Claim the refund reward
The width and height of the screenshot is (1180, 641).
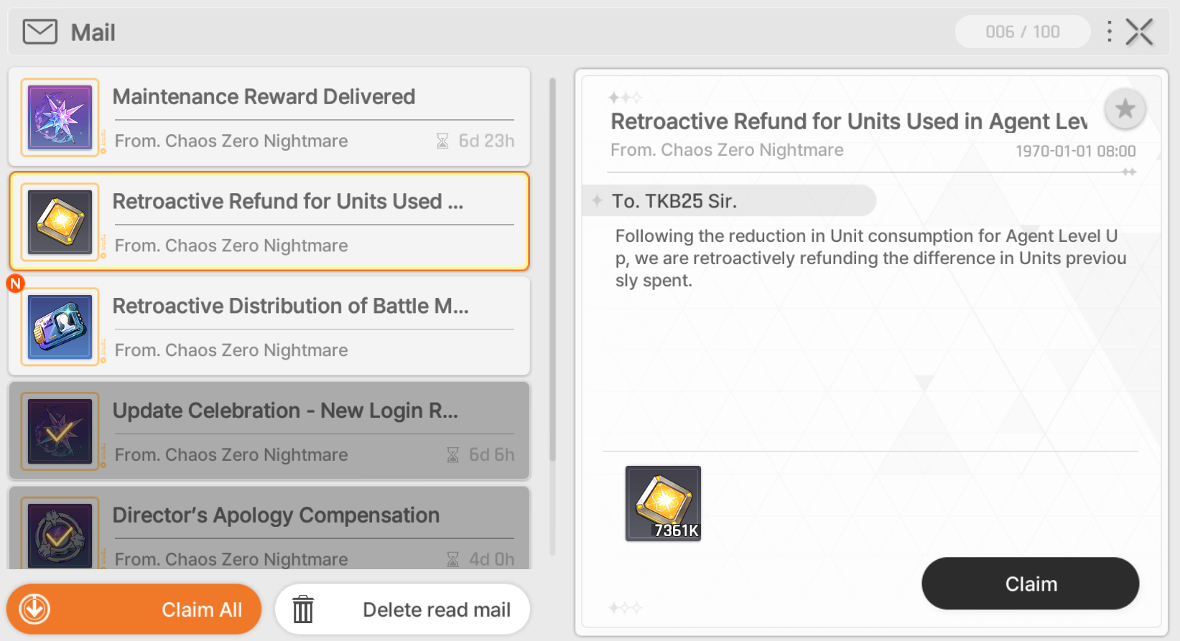(1031, 584)
